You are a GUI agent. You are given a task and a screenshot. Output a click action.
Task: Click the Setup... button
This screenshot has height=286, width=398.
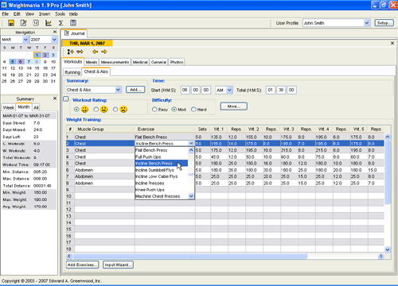tap(384, 23)
